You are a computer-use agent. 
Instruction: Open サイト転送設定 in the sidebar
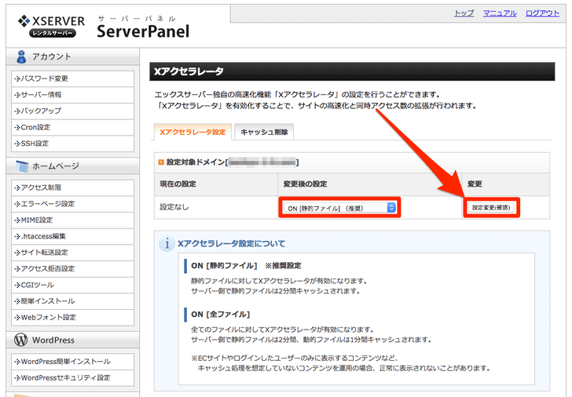tap(72, 253)
